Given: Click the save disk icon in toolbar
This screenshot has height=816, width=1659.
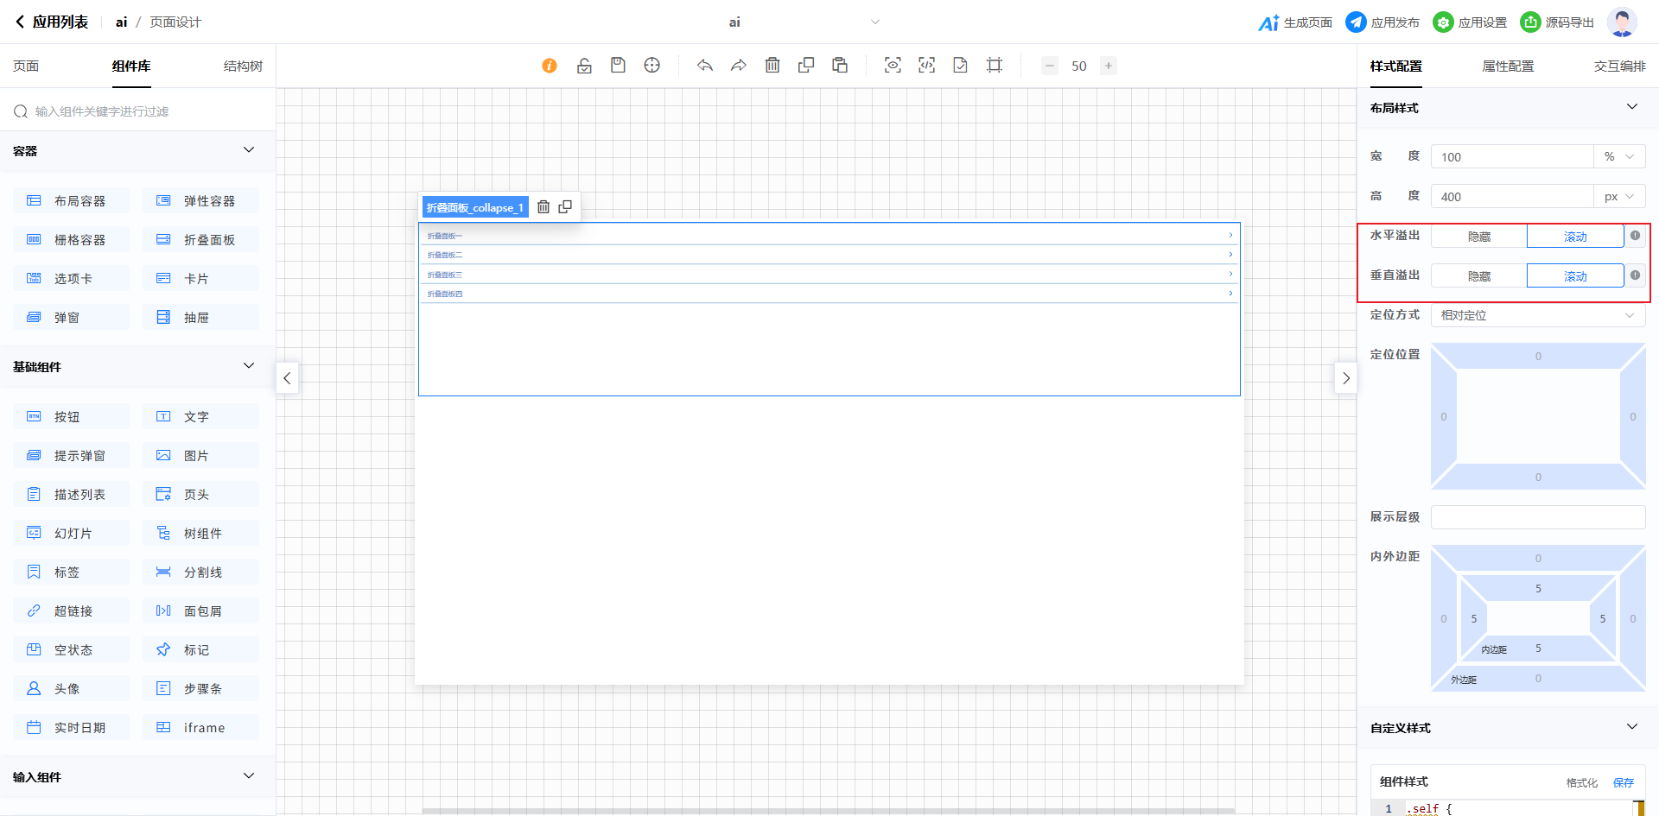Looking at the screenshot, I should [x=618, y=66].
